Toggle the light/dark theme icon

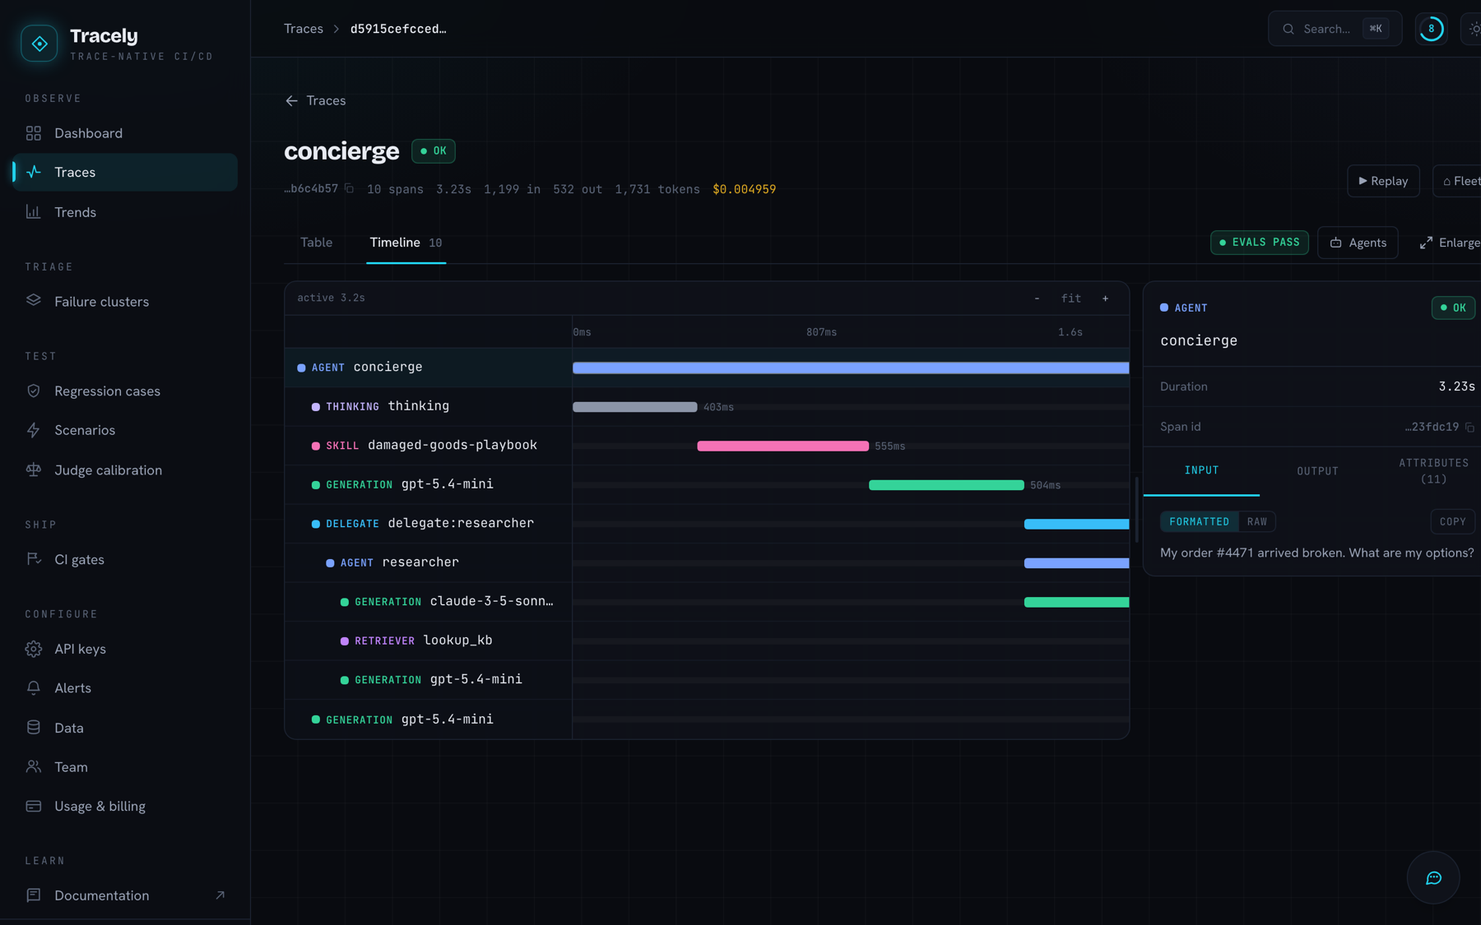coord(1473,29)
